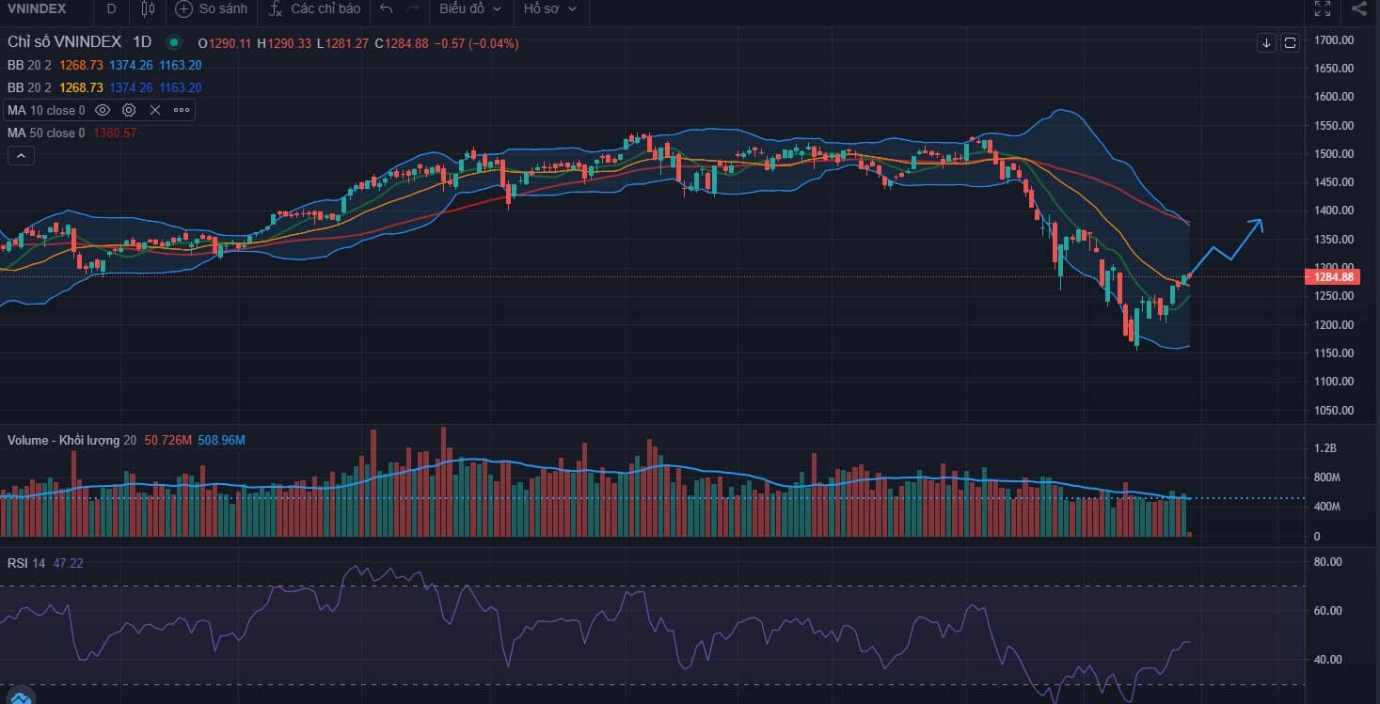Screen dimensions: 1380x704
Task: Undo the last chart action
Action: click(386, 8)
